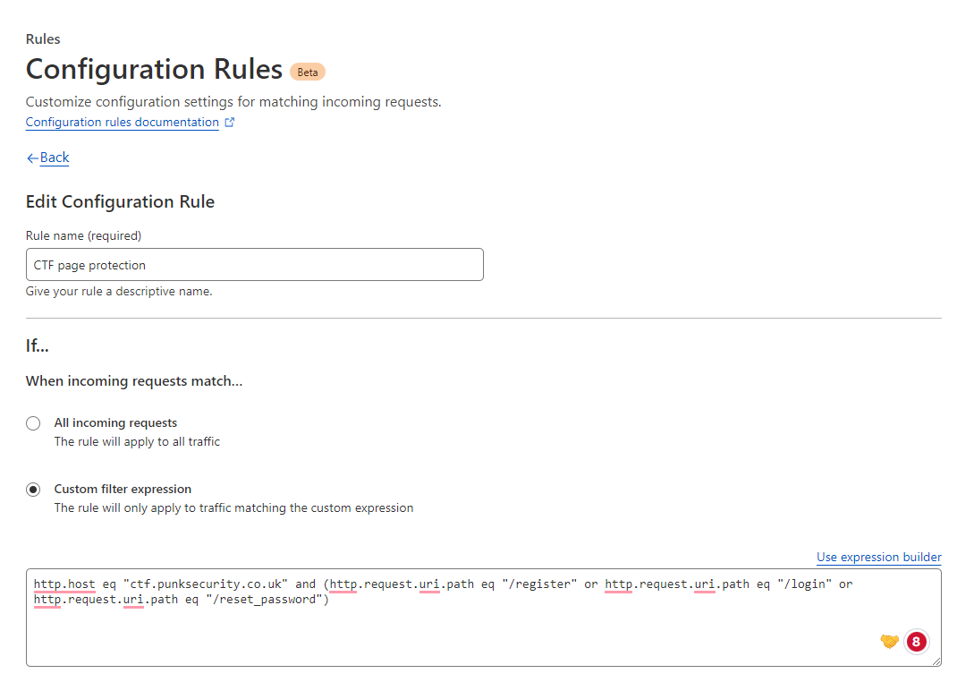
Task: Click the Rules breadcrumb label
Action: point(43,39)
